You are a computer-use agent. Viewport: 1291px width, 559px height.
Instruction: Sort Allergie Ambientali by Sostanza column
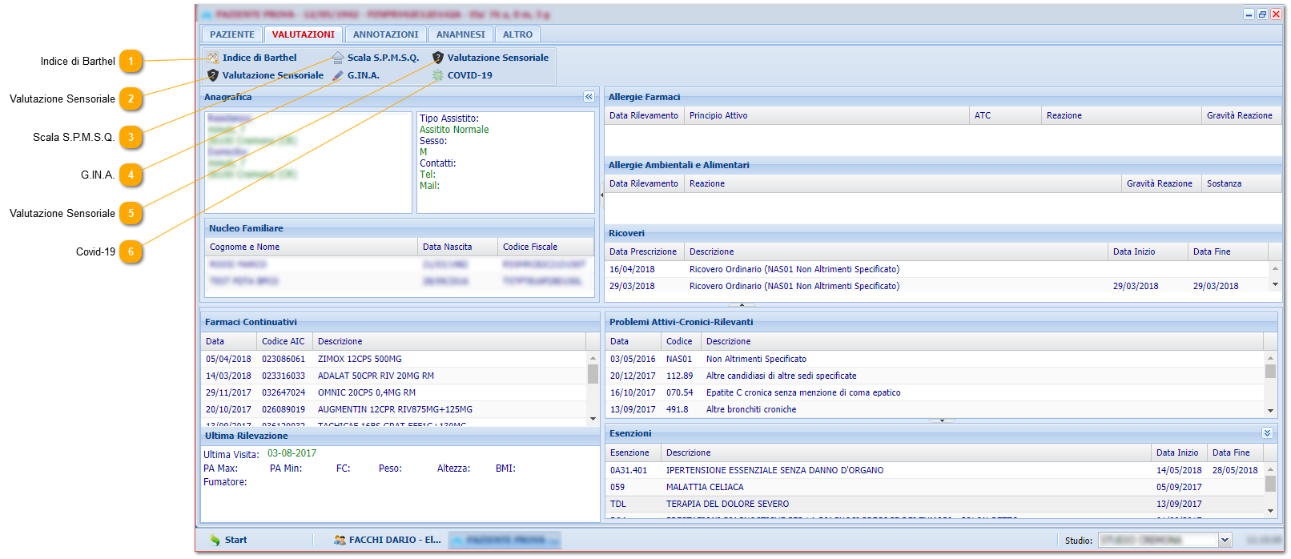1241,183
